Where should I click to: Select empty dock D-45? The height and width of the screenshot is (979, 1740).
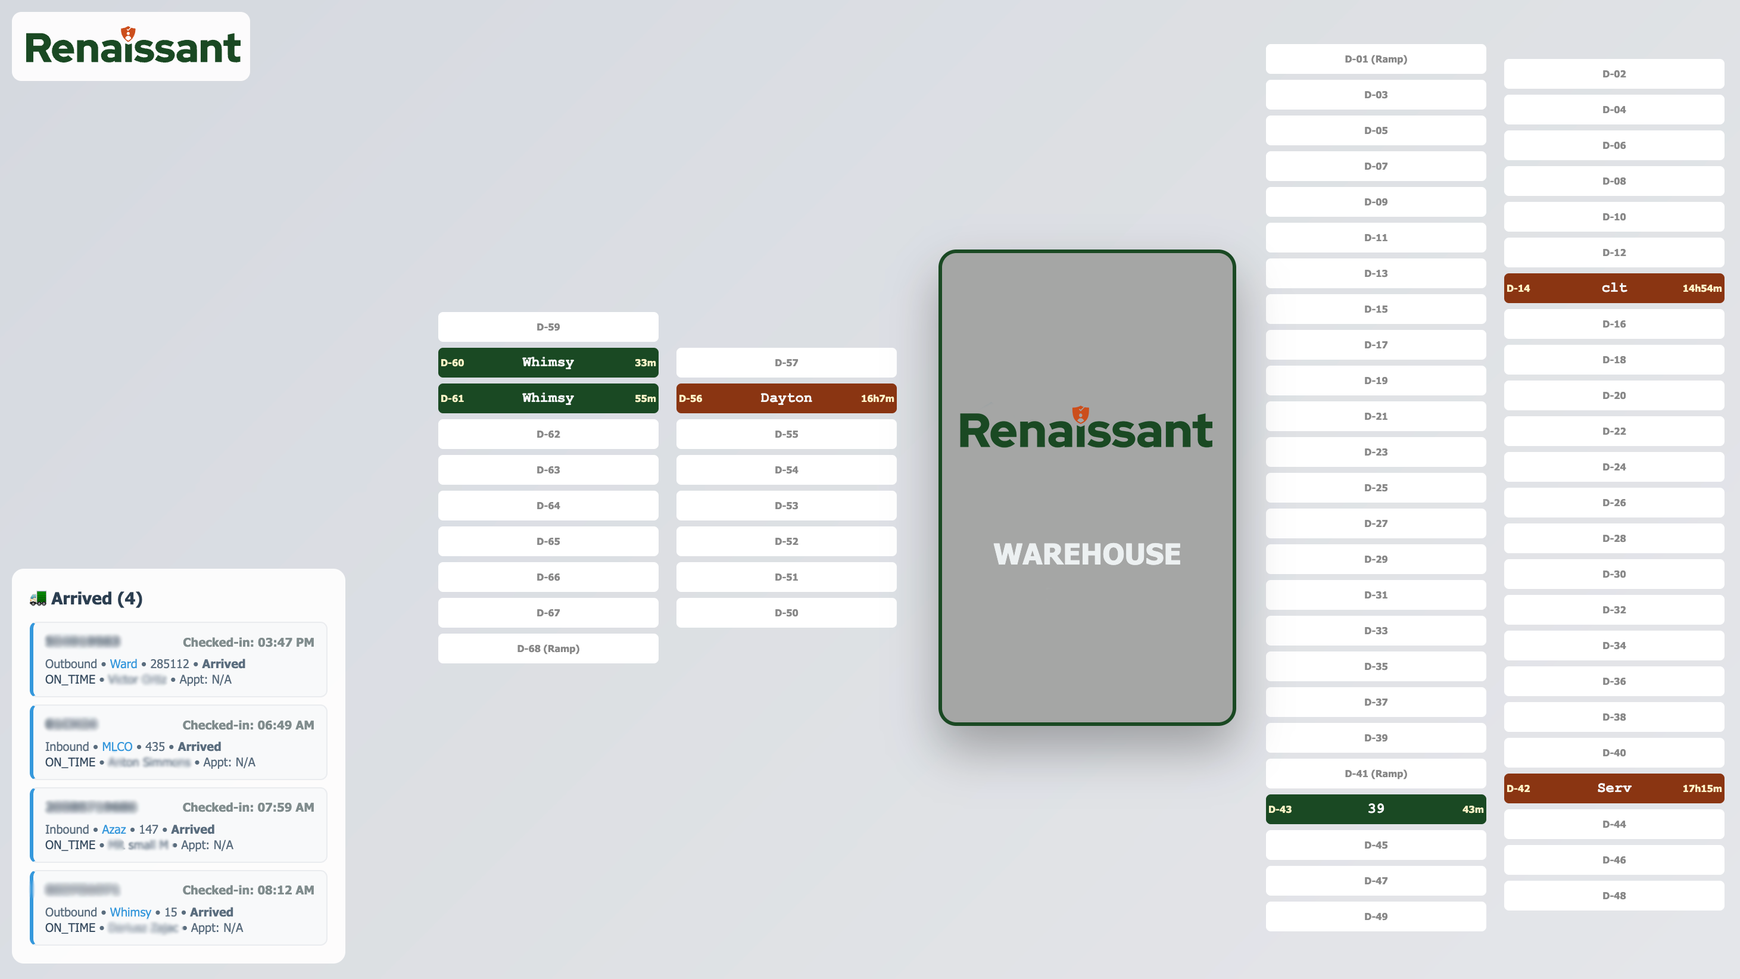(x=1376, y=845)
